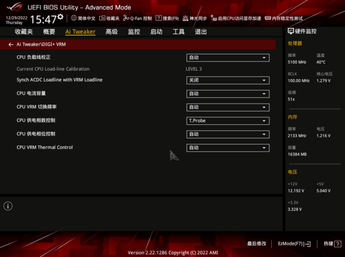Launch the 内存稳定性测试 icon
This screenshot has height=257, width=345.
coord(268,18)
